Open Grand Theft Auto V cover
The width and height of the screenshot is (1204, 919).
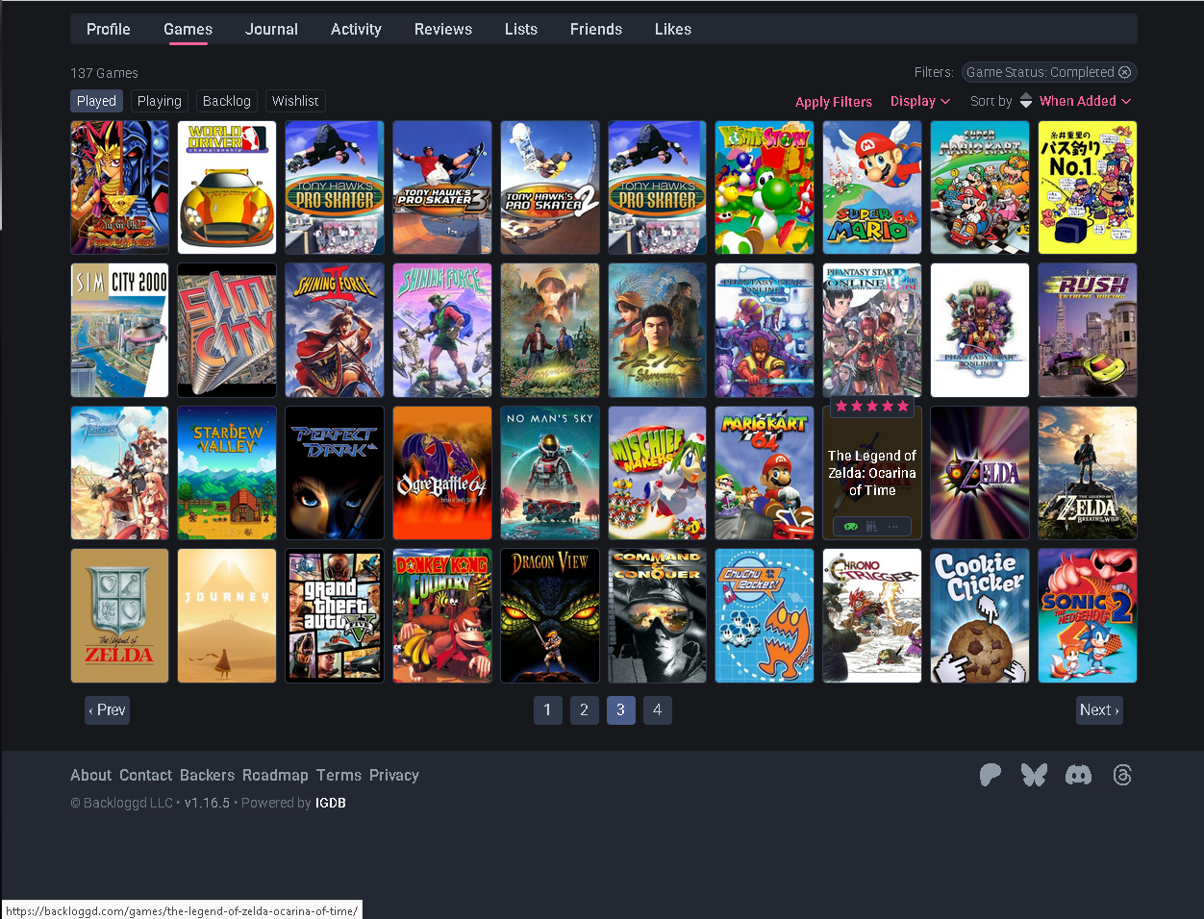335,616
